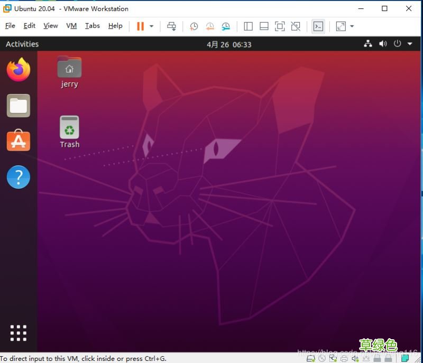
Task: Click the VMware Workstation title bar icon
Action: [x=7, y=8]
